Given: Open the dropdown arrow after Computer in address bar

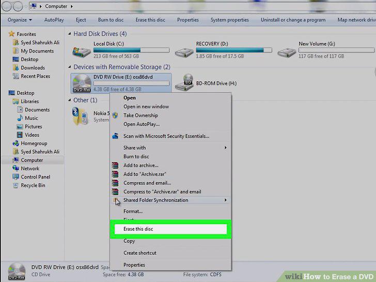Looking at the screenshot, I should click(71, 6).
